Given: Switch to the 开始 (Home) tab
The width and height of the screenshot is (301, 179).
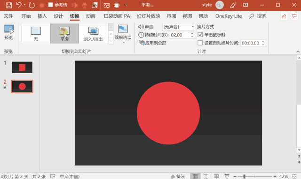Looking at the screenshot, I should coord(26,16).
